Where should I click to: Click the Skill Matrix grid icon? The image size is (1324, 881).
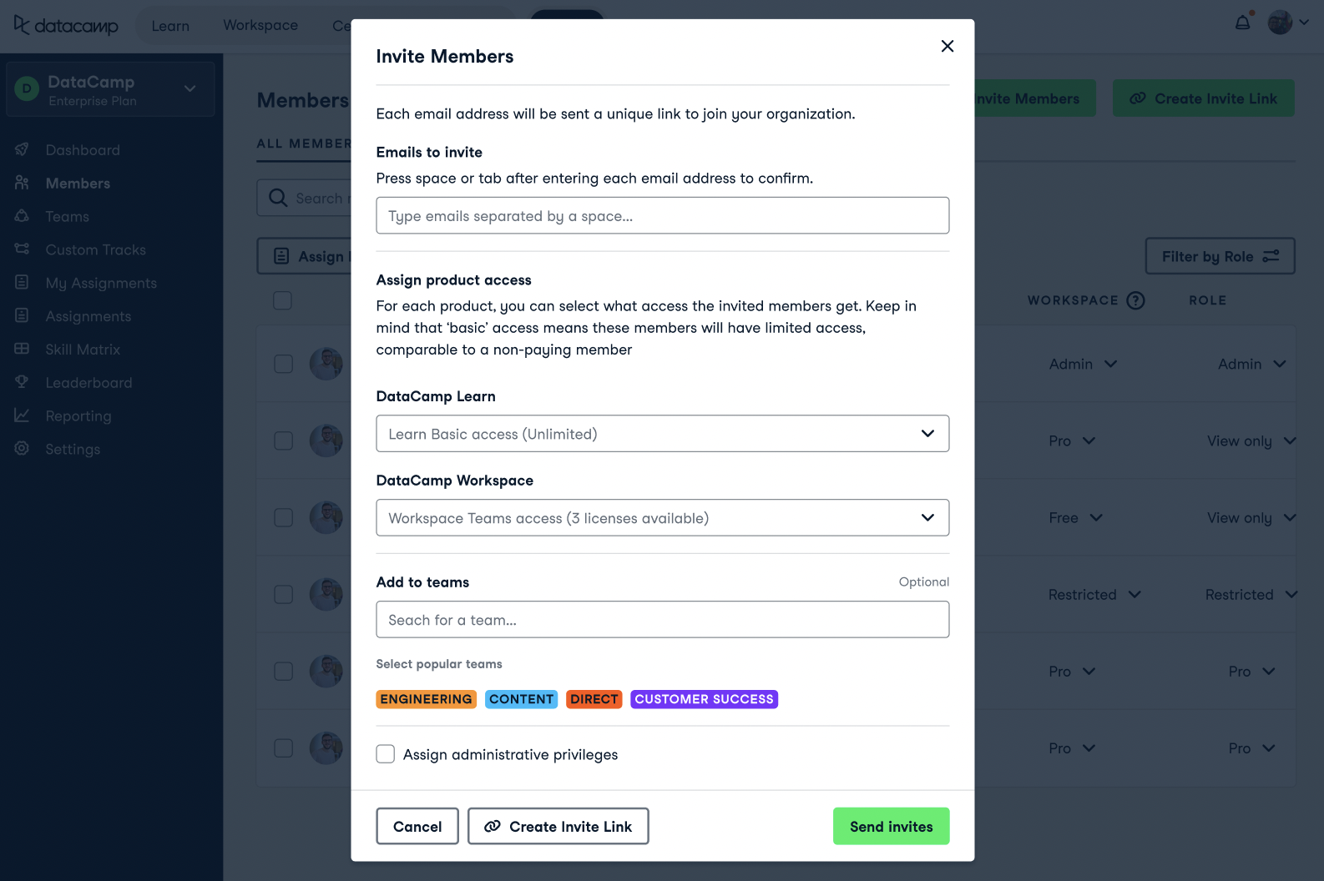coord(23,349)
